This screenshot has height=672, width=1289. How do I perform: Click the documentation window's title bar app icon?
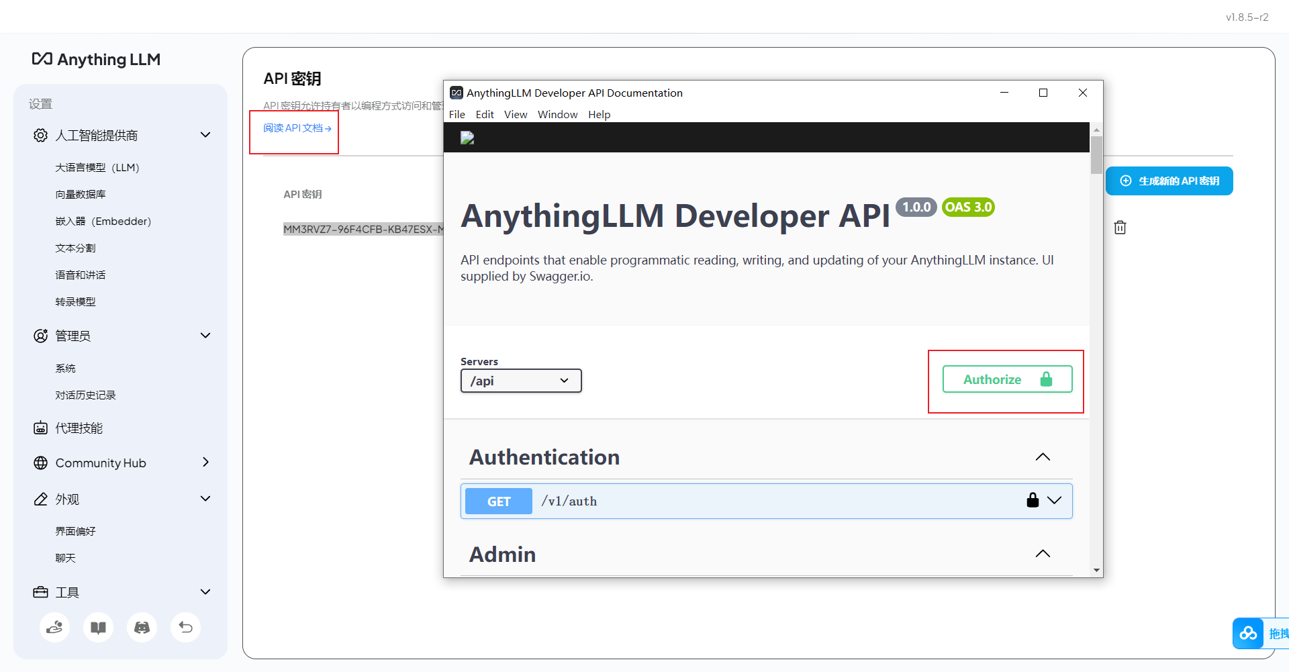click(x=457, y=93)
